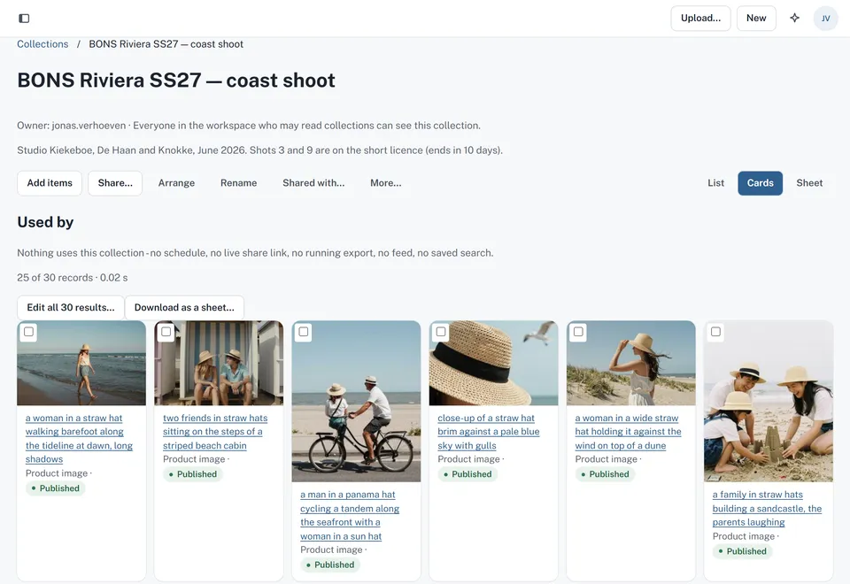Choose Rename for the collection
This screenshot has width=850, height=584.
pyautogui.click(x=238, y=183)
